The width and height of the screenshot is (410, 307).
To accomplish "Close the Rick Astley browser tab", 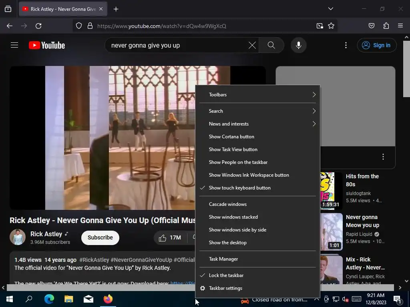I will coord(101,9).
